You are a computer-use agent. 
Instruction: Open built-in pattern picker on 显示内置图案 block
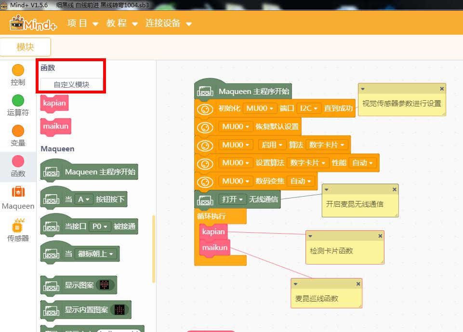point(119,309)
